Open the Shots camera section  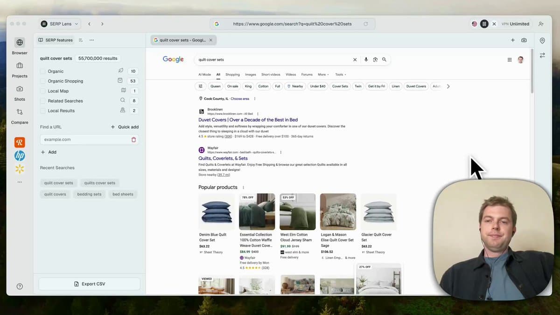20,93
